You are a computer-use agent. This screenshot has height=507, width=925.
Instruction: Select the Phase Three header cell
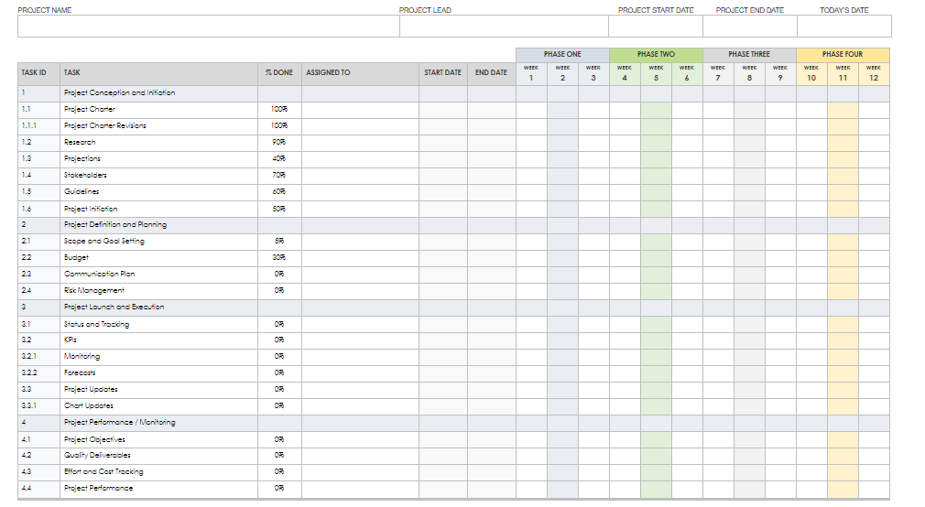[749, 55]
